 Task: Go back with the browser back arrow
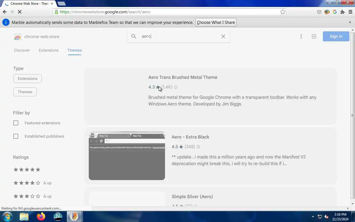[x=4, y=12]
